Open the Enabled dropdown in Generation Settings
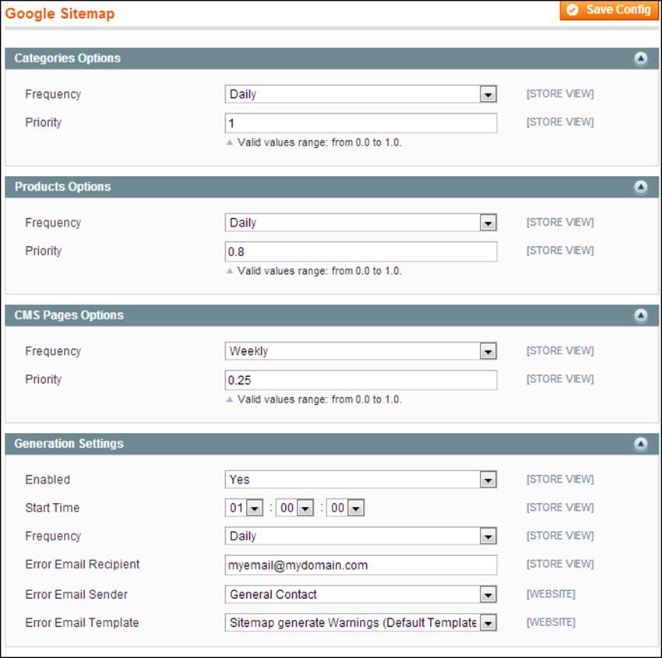 coord(361,480)
